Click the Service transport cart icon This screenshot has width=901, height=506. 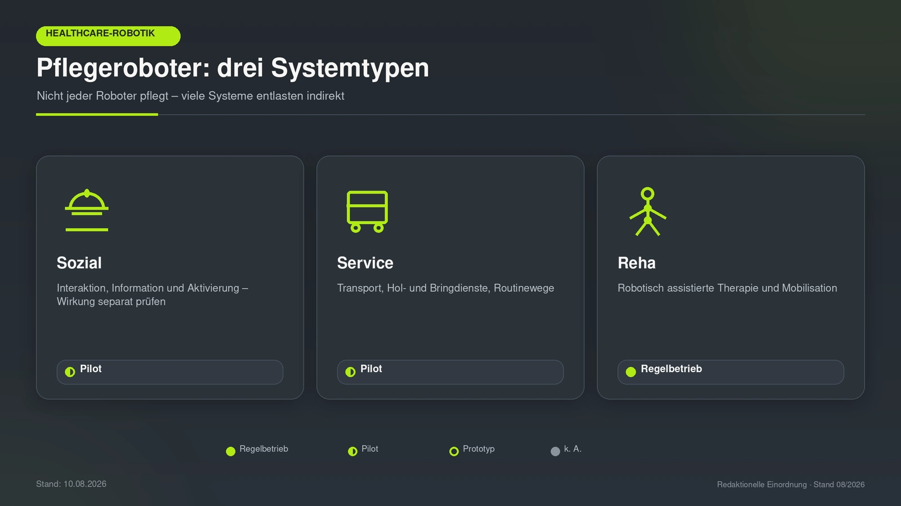pos(367,211)
